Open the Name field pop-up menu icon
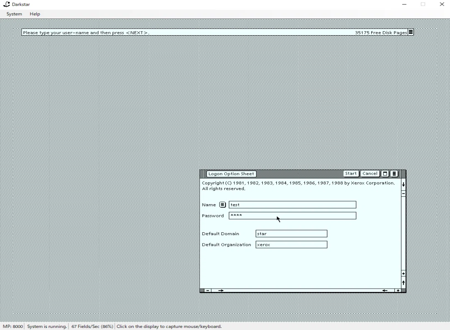Viewport: 450px width, 330px height. 223,205
